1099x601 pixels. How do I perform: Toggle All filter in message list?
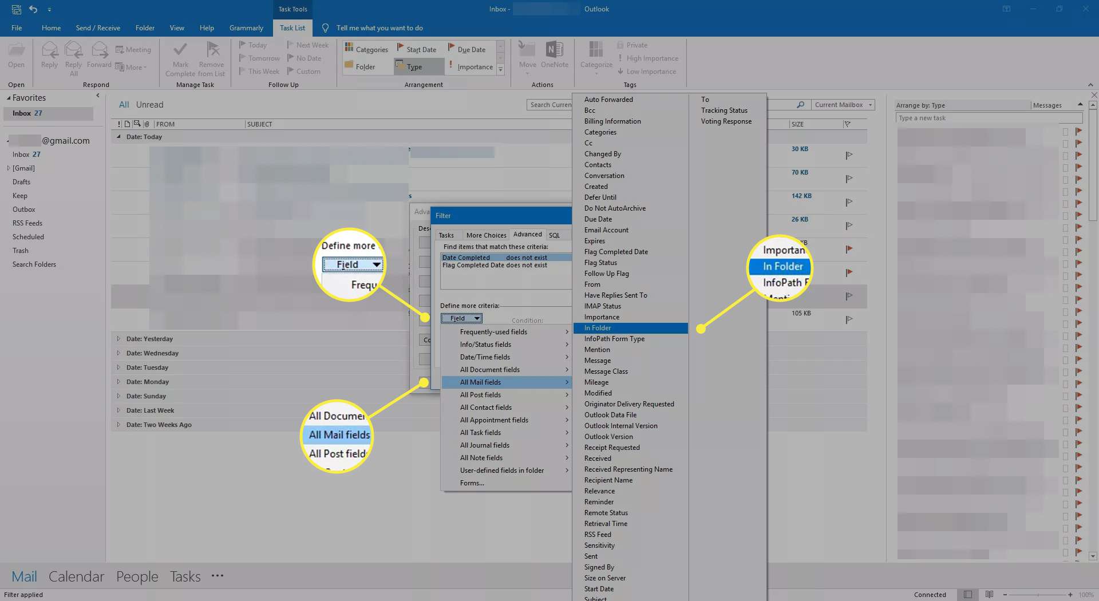pyautogui.click(x=124, y=105)
